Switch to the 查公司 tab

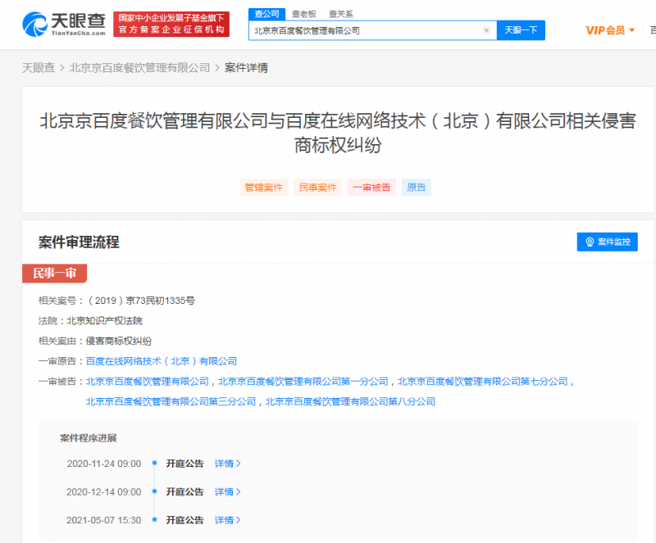point(266,14)
